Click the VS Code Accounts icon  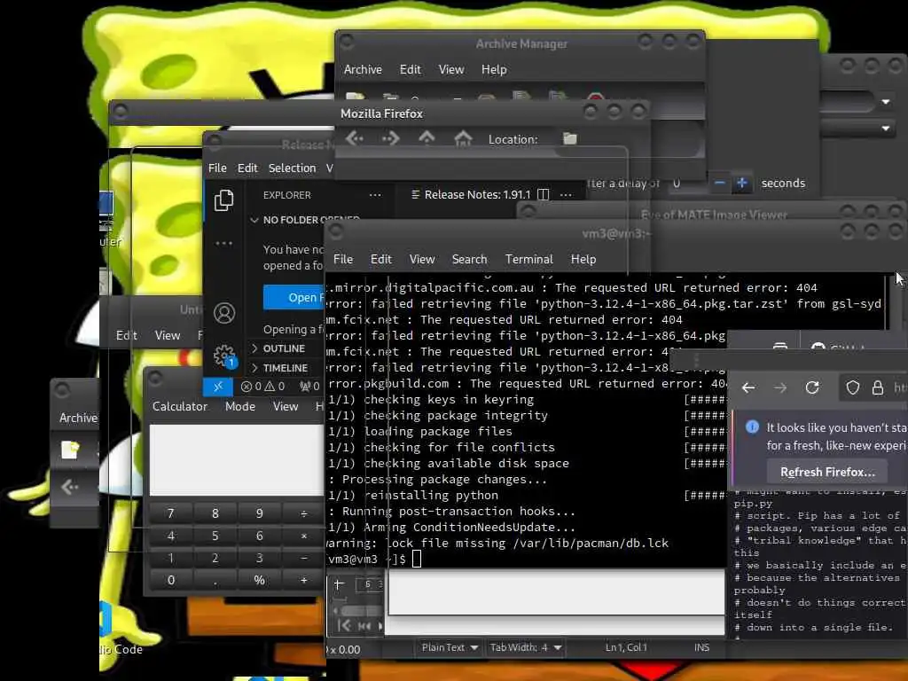click(224, 313)
